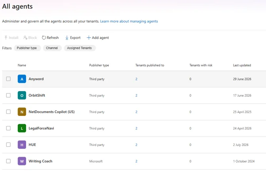266x171 pixels.
Task: Click the greyed Block user icon
Action: 25,38
